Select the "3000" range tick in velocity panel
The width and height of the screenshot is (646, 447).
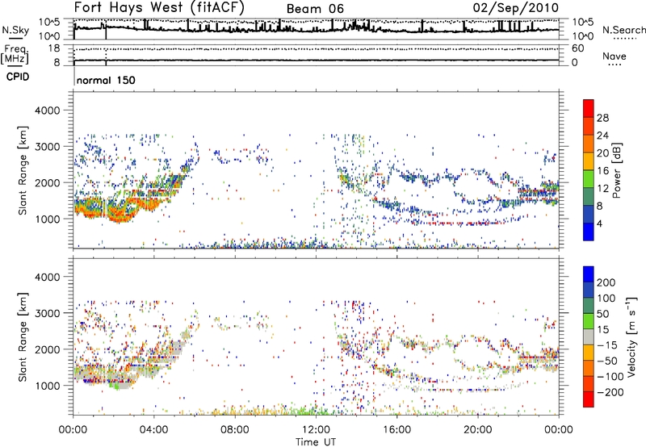click(x=48, y=313)
